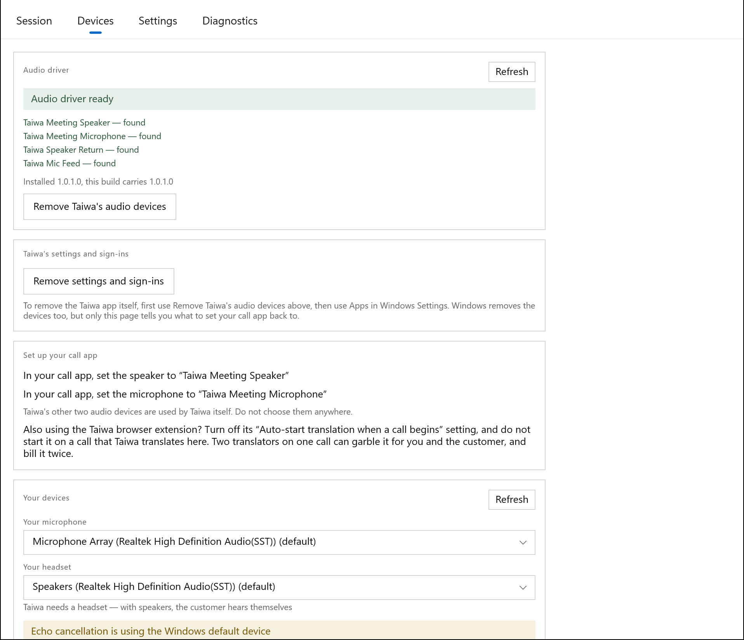Click Remove Taiwa's audio devices button
Viewport: 744px width, 640px height.
point(100,207)
